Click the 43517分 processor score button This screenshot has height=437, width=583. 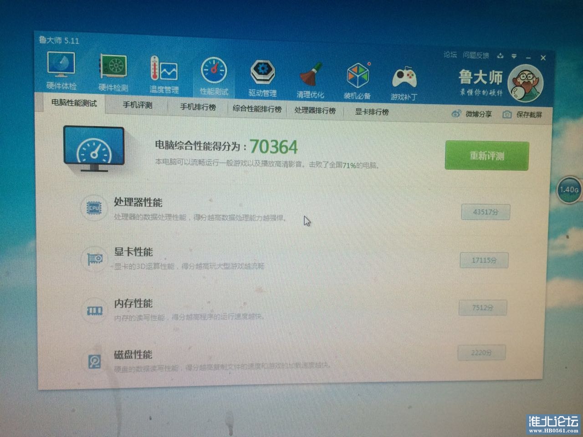point(486,212)
